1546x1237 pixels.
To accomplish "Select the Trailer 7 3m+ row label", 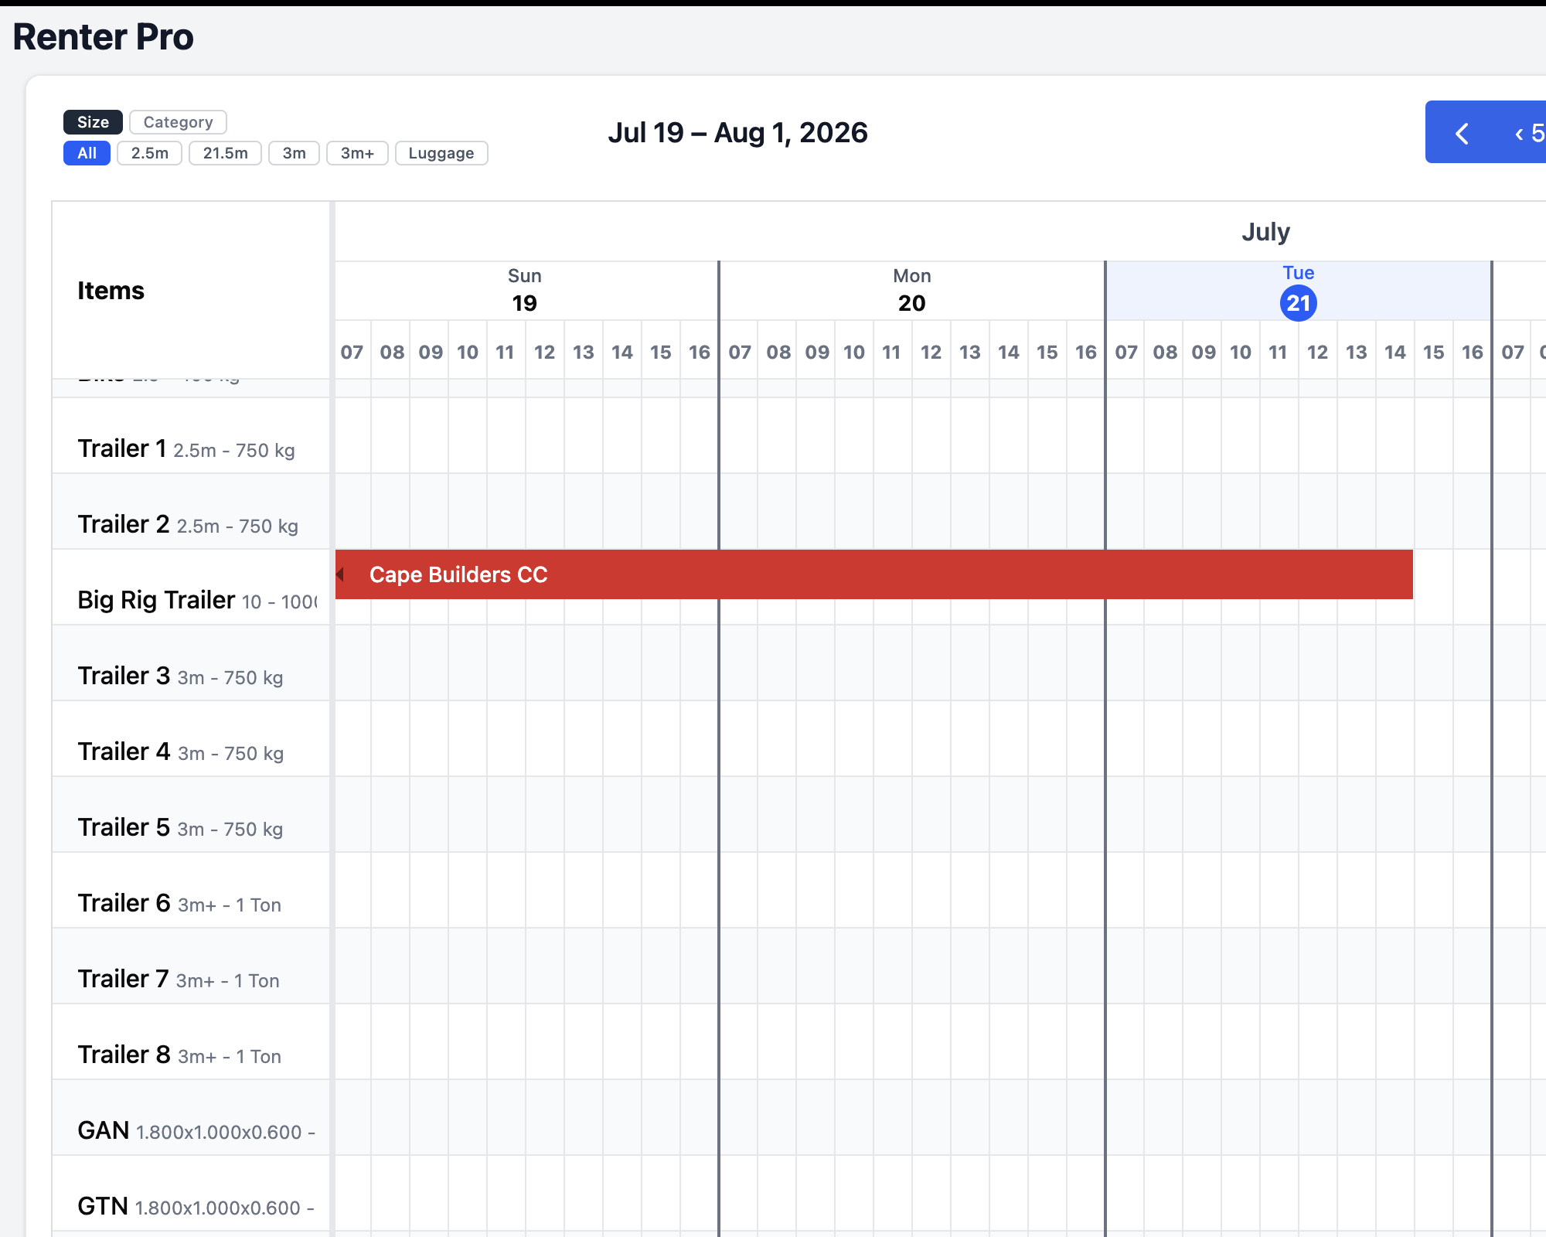I will [191, 966].
